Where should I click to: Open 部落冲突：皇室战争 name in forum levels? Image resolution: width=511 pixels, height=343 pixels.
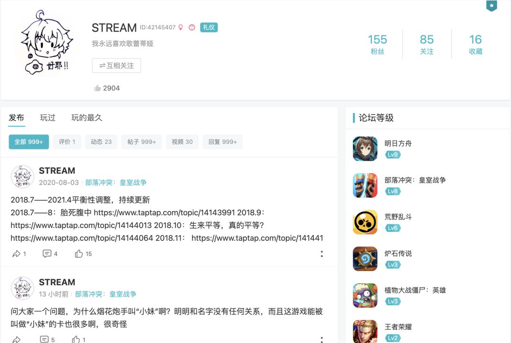(415, 180)
